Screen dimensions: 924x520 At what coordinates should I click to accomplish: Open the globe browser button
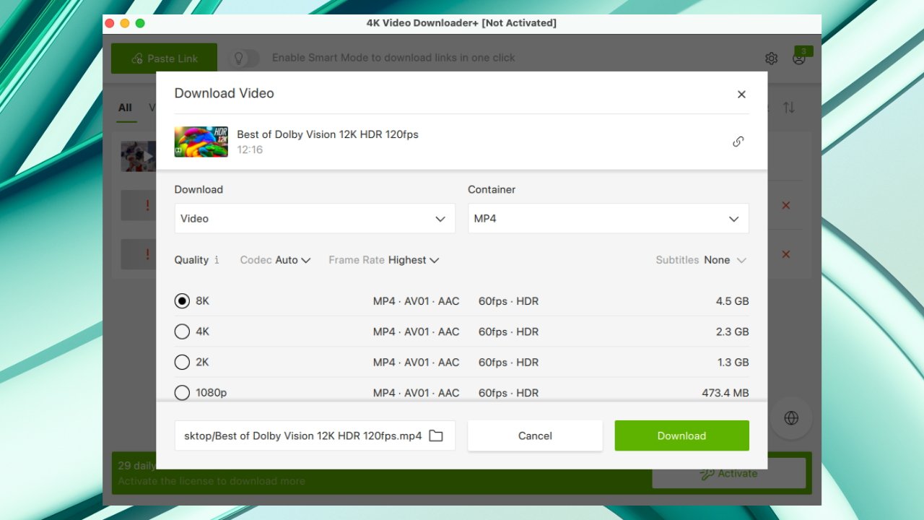pos(791,418)
